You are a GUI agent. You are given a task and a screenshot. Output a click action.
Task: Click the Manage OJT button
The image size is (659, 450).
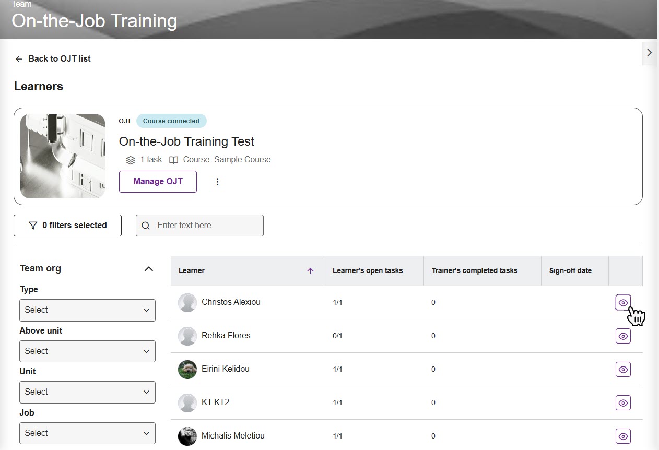[x=158, y=182]
